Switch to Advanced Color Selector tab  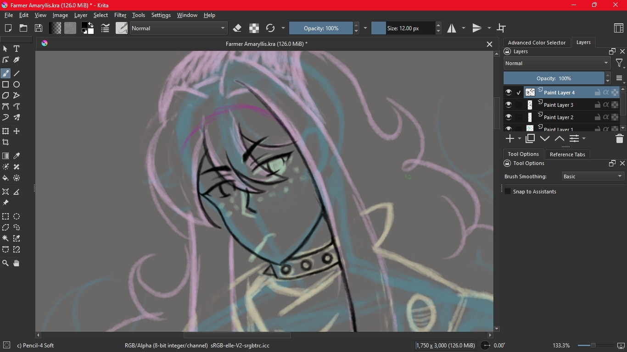[537, 43]
